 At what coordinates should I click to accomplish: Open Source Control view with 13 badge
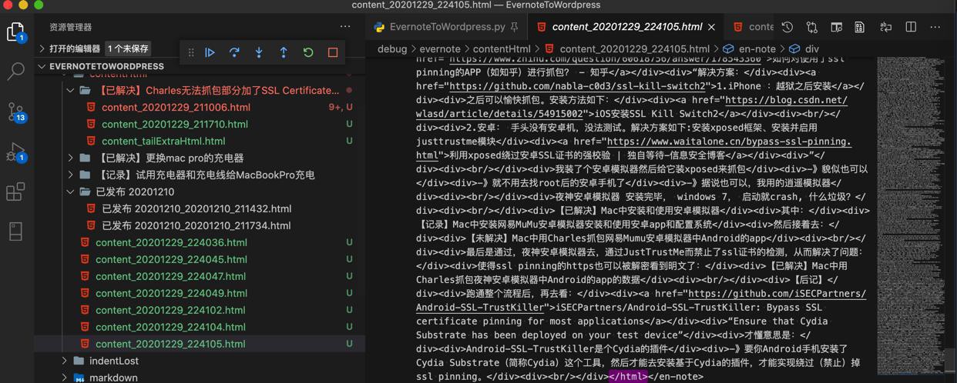[x=15, y=112]
